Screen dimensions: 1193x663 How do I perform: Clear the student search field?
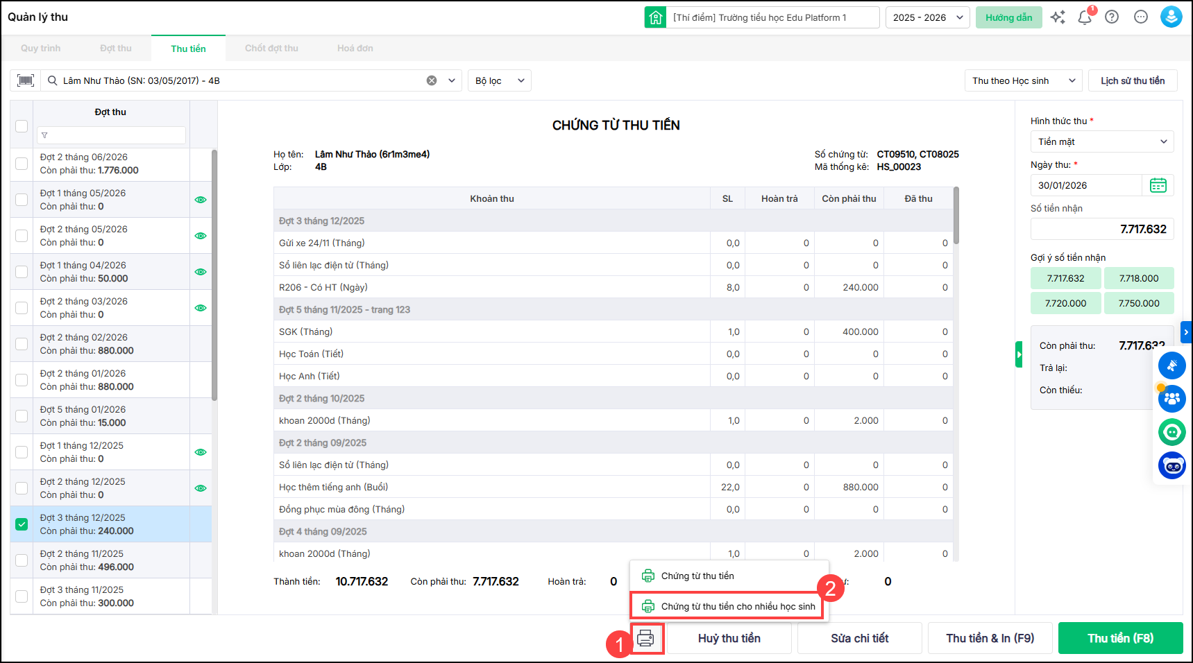pos(432,80)
